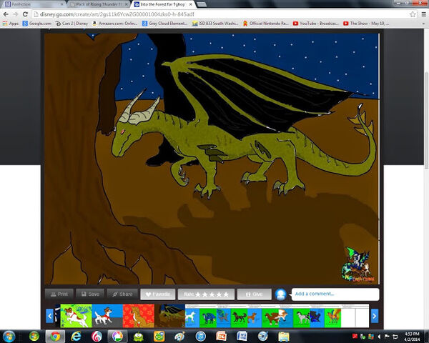429x343 pixels.
Task: Click the main dragon artwork image
Action: tap(212, 159)
